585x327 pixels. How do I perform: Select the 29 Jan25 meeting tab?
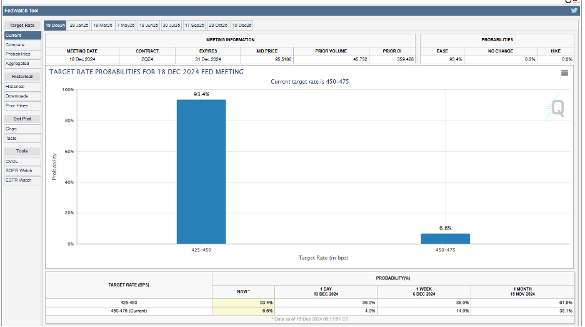point(79,26)
